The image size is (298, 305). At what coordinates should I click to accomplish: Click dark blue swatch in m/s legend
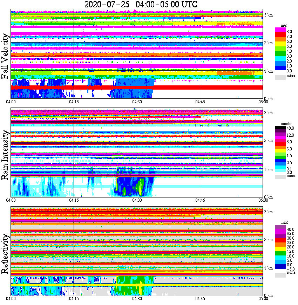[x=280, y=68]
